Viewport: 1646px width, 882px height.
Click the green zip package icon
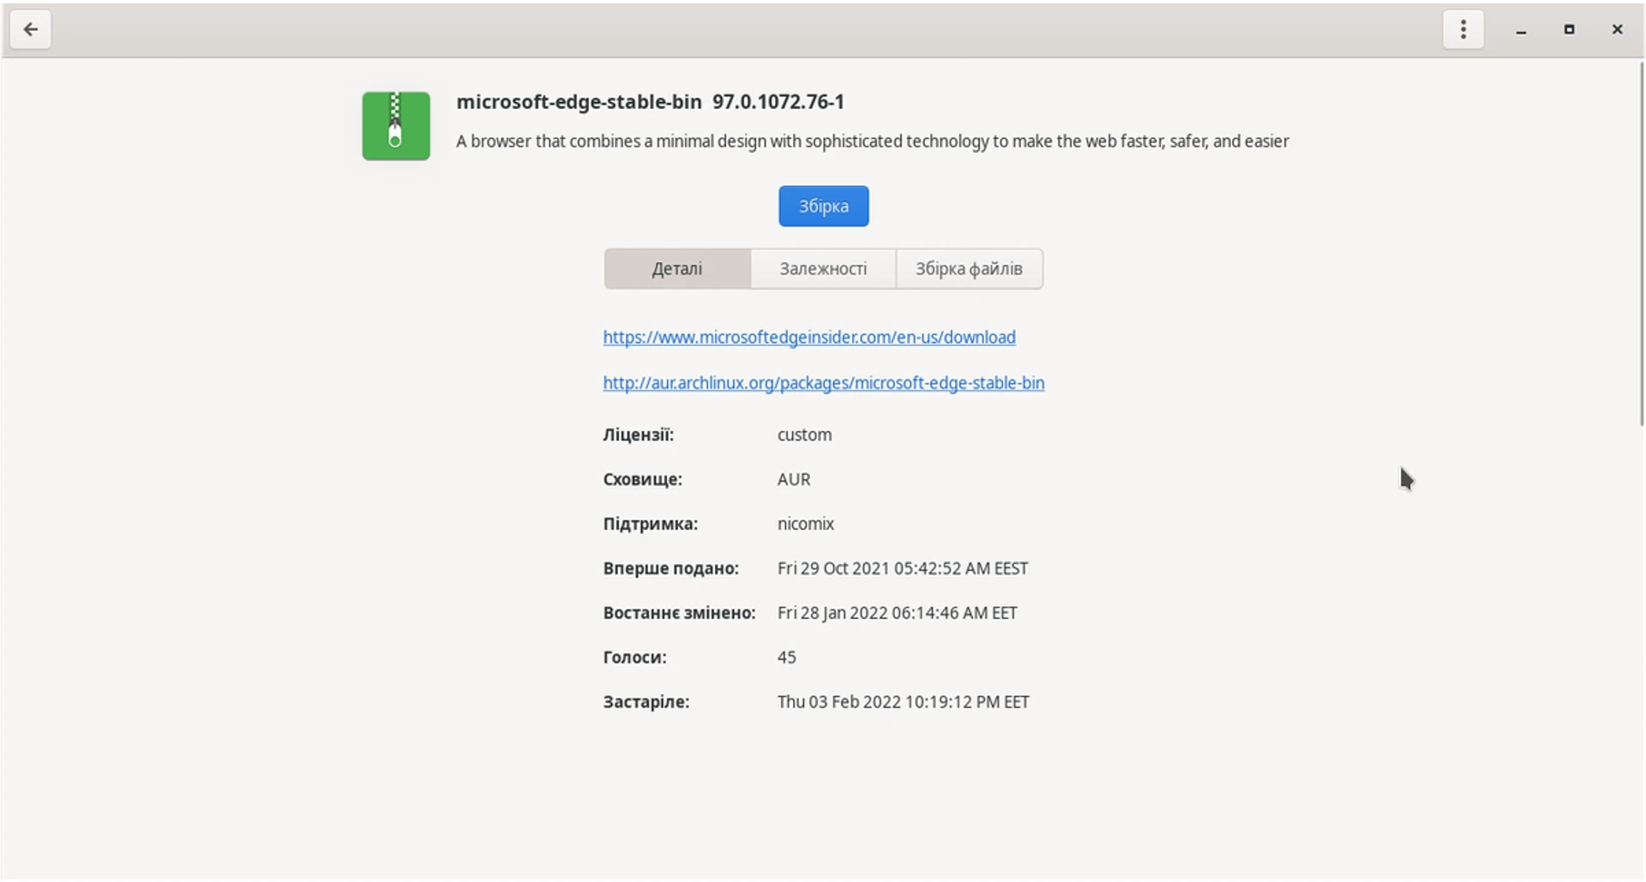(x=396, y=126)
